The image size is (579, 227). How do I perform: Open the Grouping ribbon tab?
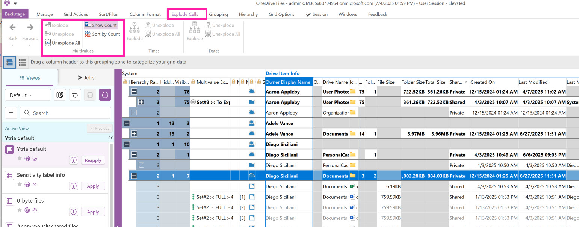click(218, 14)
